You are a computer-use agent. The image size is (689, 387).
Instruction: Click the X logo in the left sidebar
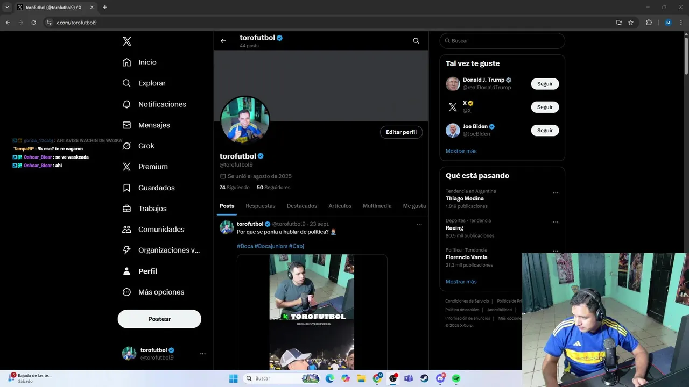tap(126, 41)
